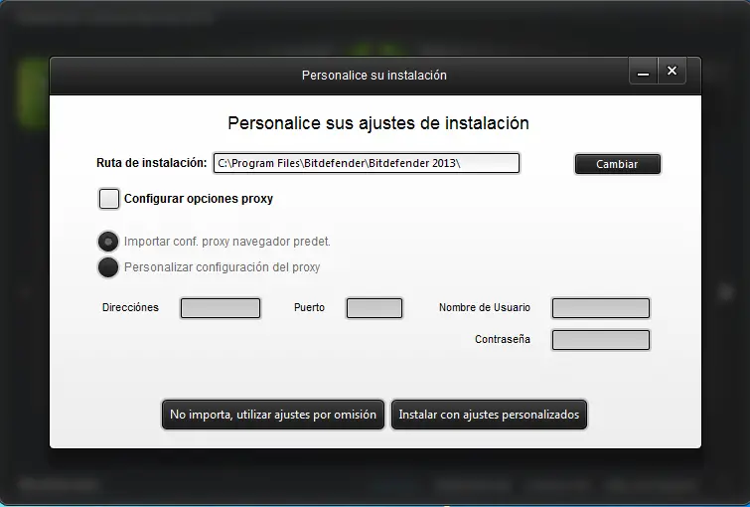Focus the Ruta de instalación path field

click(x=367, y=163)
